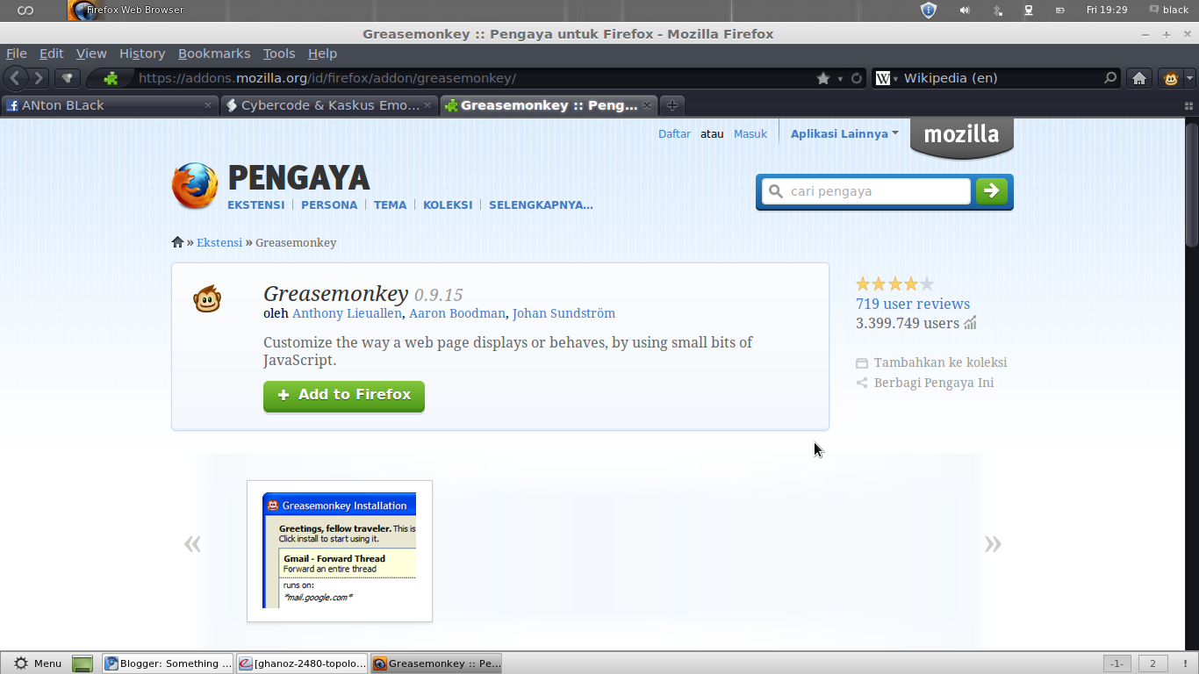Click the green puzzle site identity icon
Screen dimensions: 1199x674
pos(111,78)
